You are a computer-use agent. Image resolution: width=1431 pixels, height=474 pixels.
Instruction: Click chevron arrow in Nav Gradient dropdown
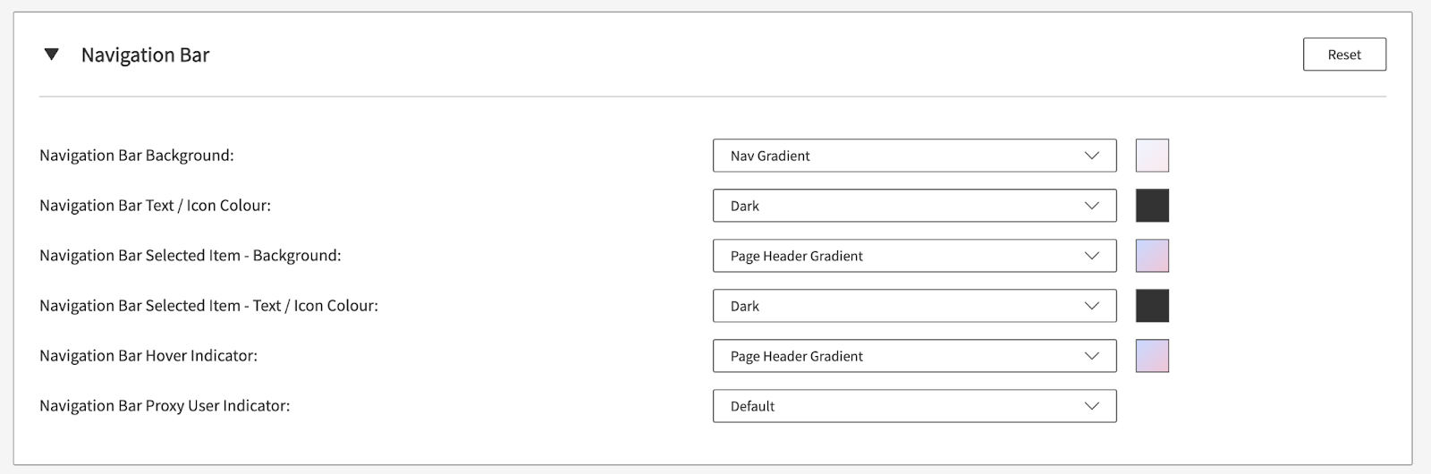[1091, 156]
